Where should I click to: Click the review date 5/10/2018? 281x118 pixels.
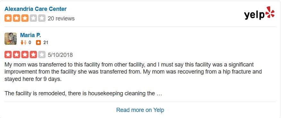point(60,55)
